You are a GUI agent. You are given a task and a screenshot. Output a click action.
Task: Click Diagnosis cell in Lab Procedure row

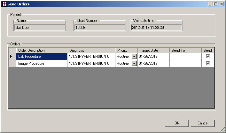(x=91, y=57)
